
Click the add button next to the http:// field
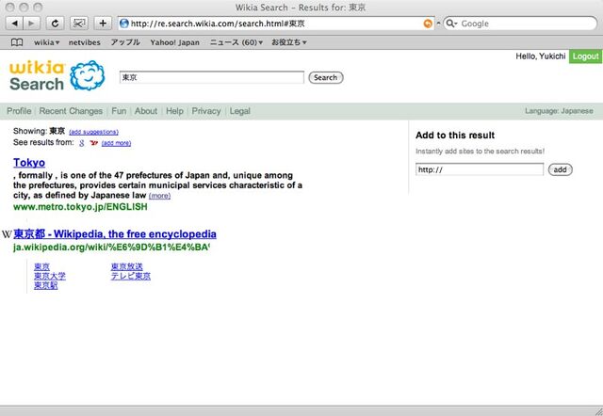[560, 169]
